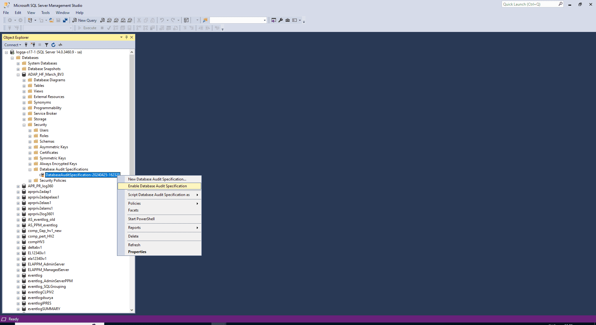Click the New Query toolbar button
This screenshot has width=596, height=325.
pos(84,20)
